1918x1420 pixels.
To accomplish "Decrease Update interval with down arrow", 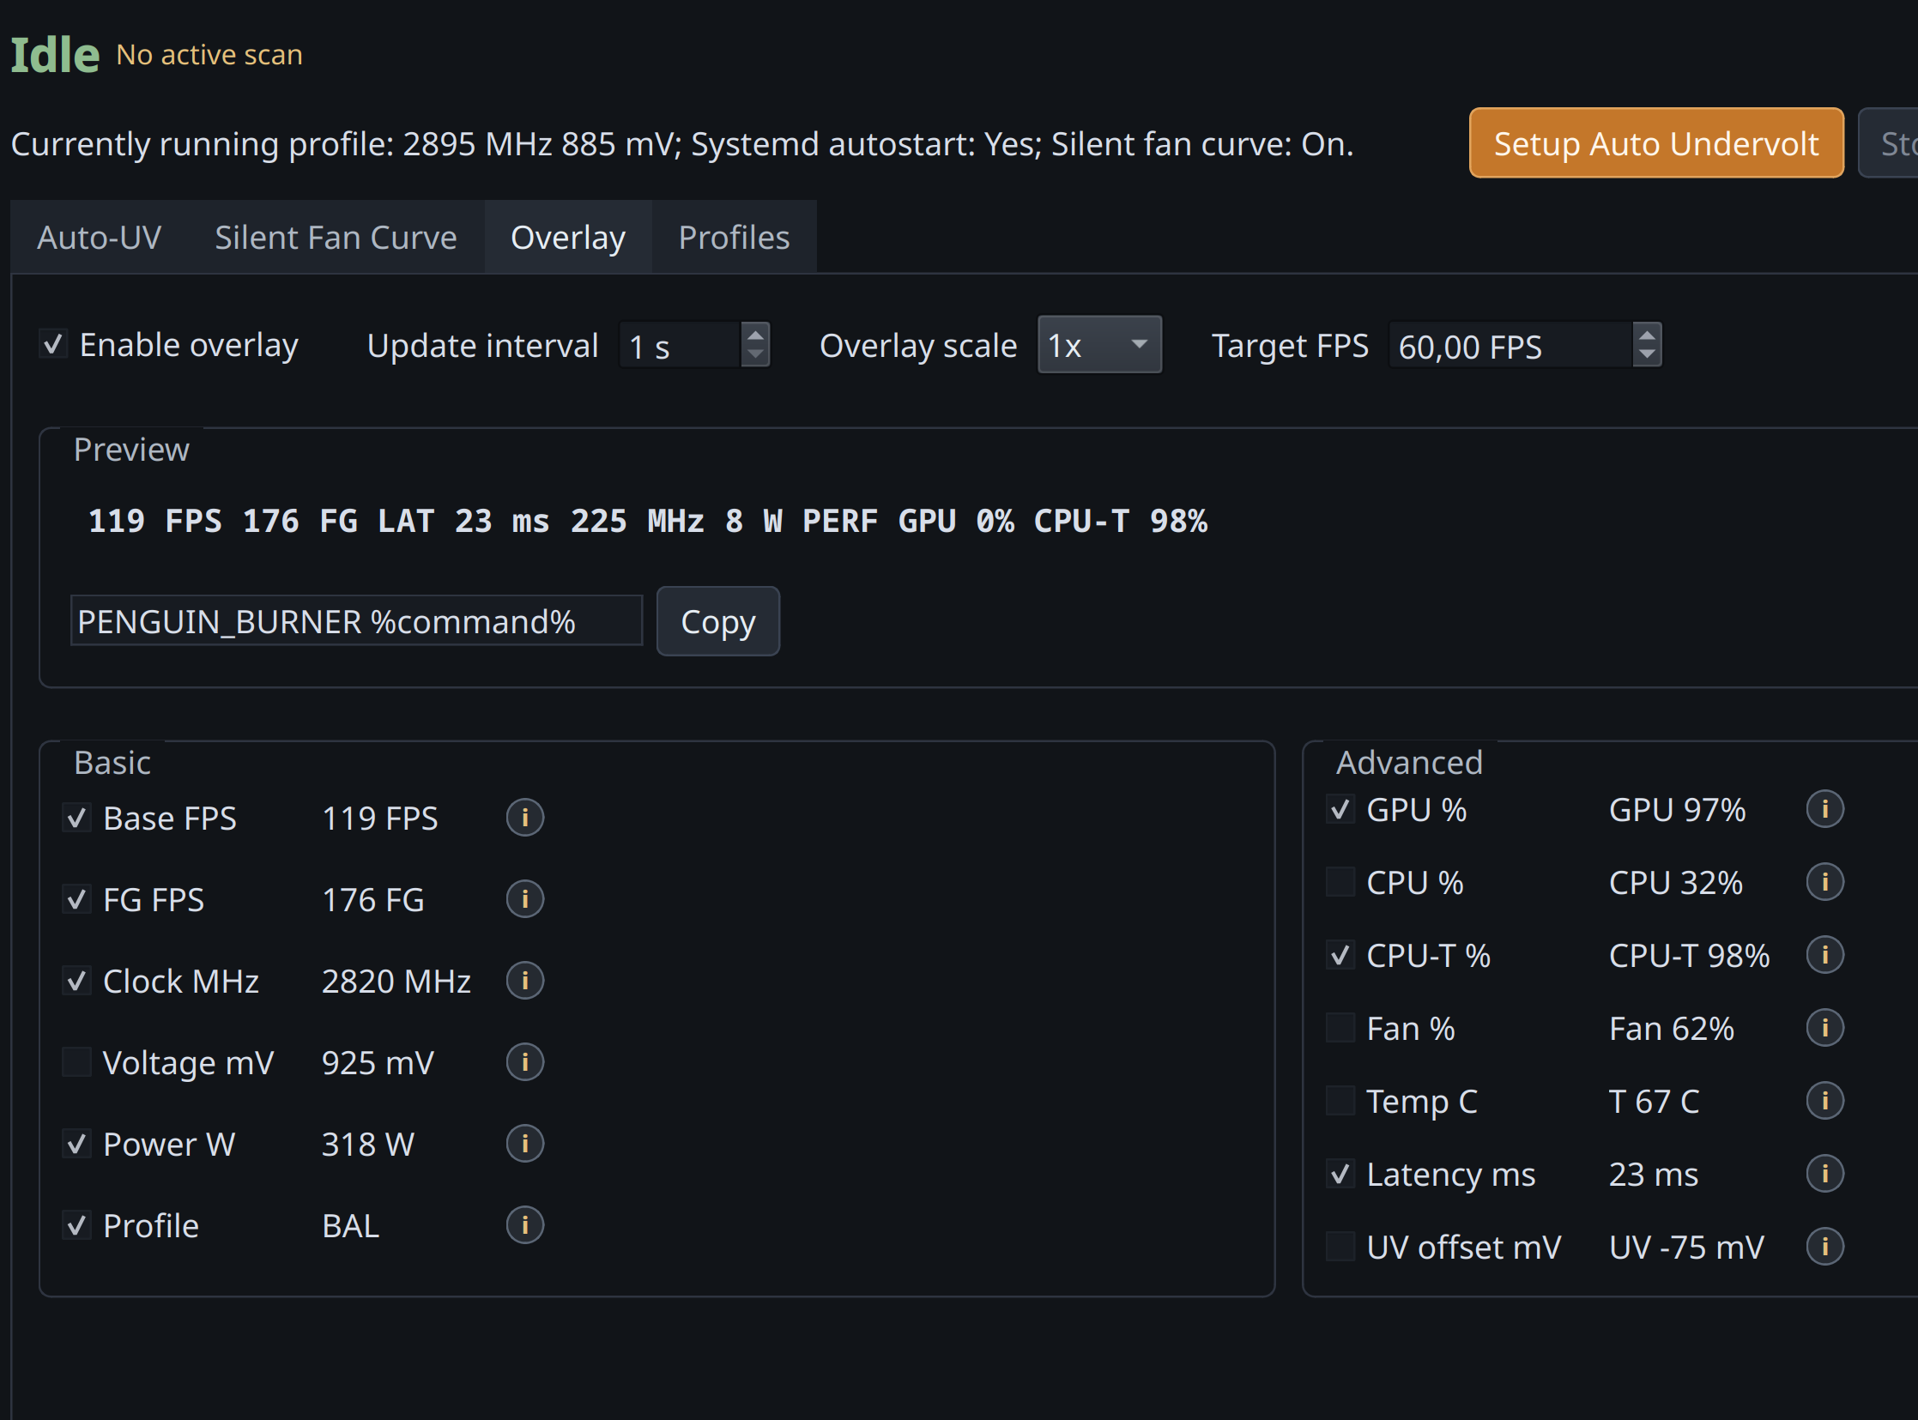I will pyautogui.click(x=755, y=355).
